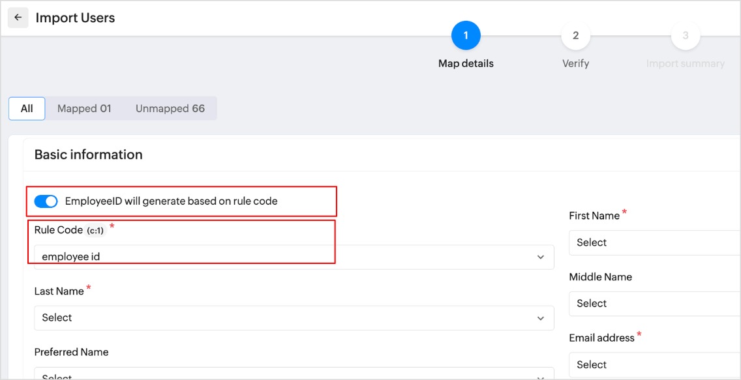Switch to the Mapped 01 tab
This screenshot has width=741, height=380.
click(84, 109)
